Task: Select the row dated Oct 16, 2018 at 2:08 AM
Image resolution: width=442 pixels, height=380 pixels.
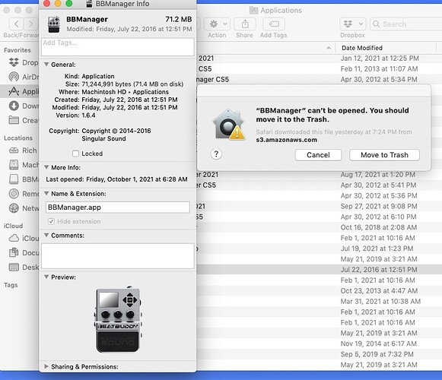Action: 319,227
